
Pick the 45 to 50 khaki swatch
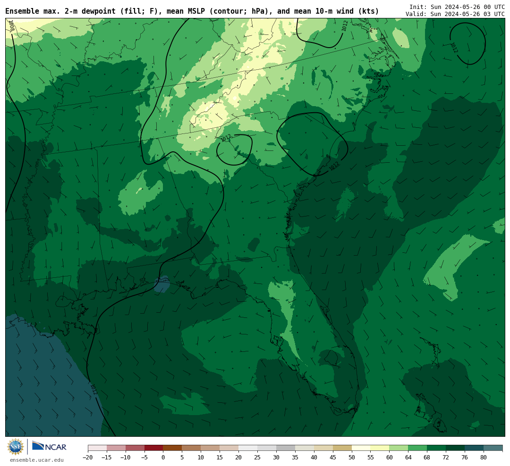(342, 448)
